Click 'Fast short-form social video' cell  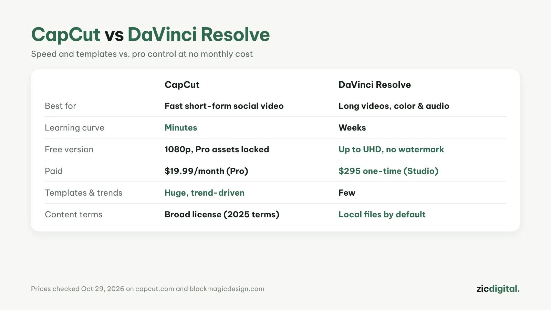coord(224,106)
